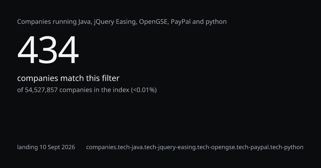This screenshot has width=321, height=168.
Task: Click the '10 Sept 2026' date
Action: click(57, 147)
